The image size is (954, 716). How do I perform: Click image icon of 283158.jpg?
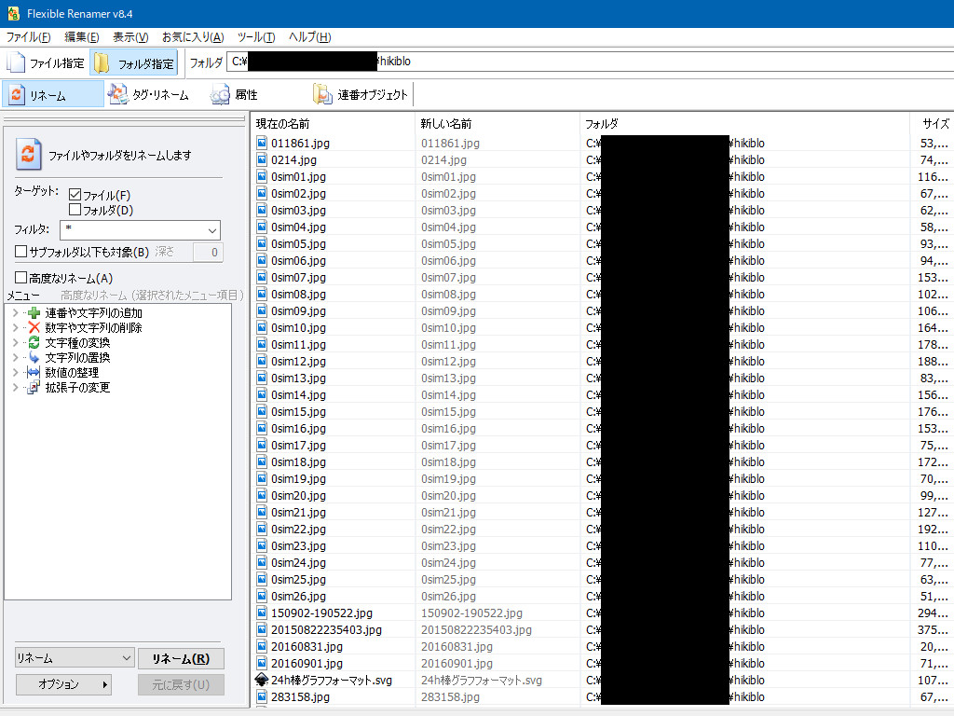coord(262,696)
